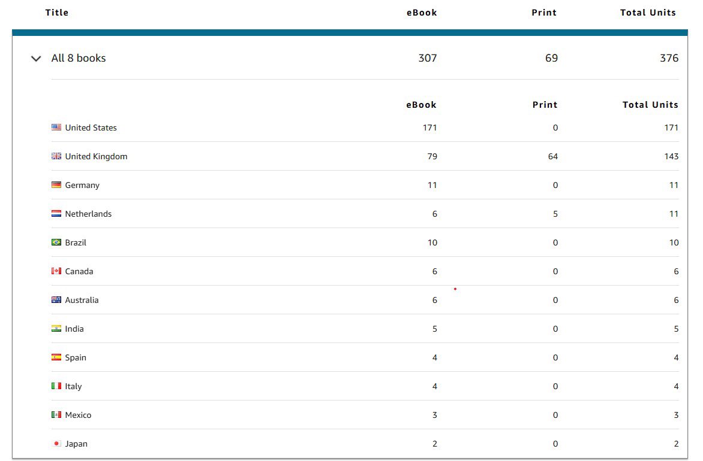Image resolution: width=703 pixels, height=461 pixels.
Task: Click the United Kingdom flag icon
Action: point(56,156)
